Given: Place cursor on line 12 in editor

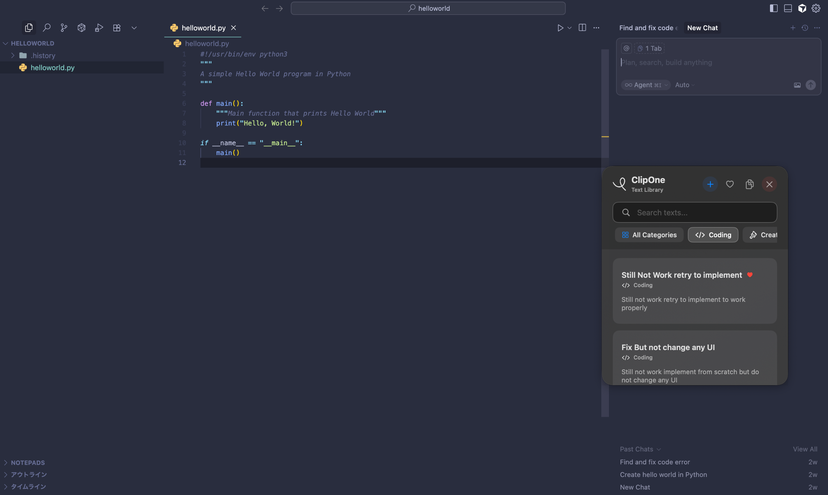Looking at the screenshot, I should click(400, 163).
